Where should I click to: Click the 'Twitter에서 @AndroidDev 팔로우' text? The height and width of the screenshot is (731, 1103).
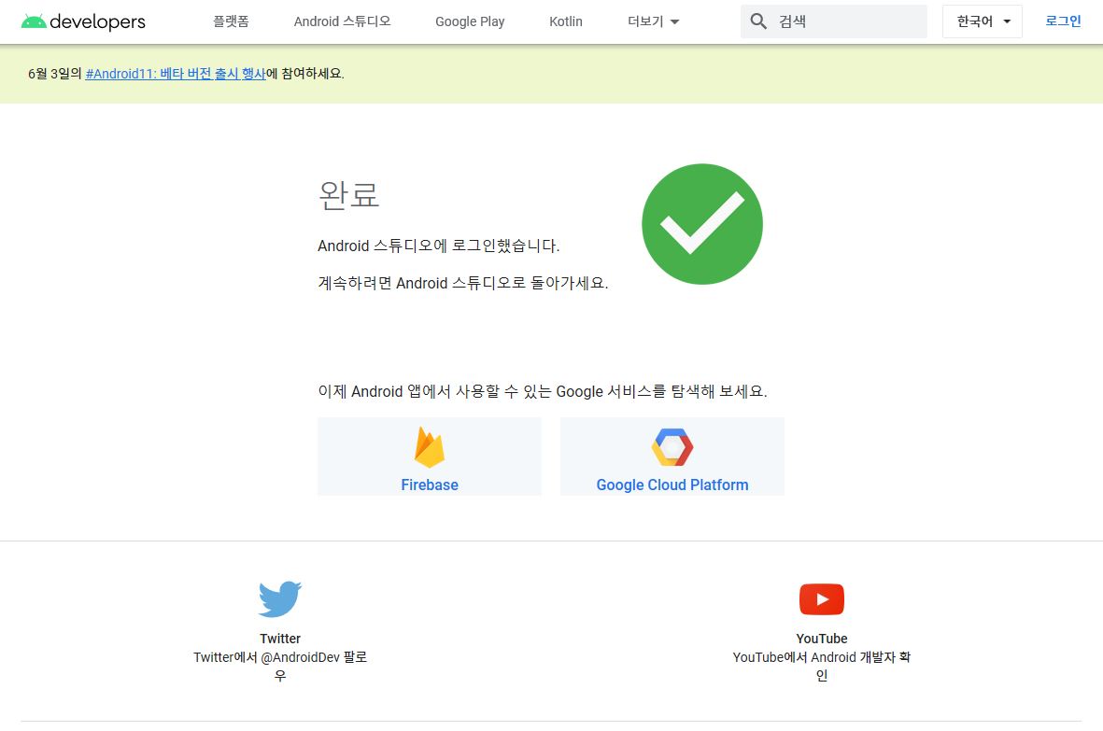coord(280,667)
